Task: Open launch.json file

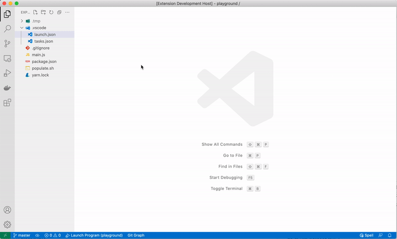Action: 45,34
